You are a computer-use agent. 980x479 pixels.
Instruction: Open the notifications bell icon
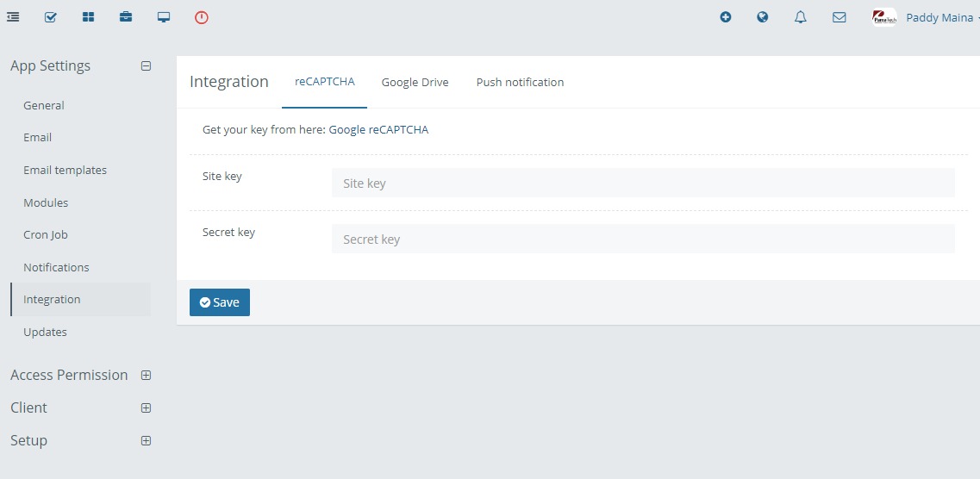[x=800, y=17]
